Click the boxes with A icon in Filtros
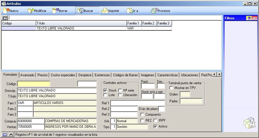259x138 pixels. point(250,123)
